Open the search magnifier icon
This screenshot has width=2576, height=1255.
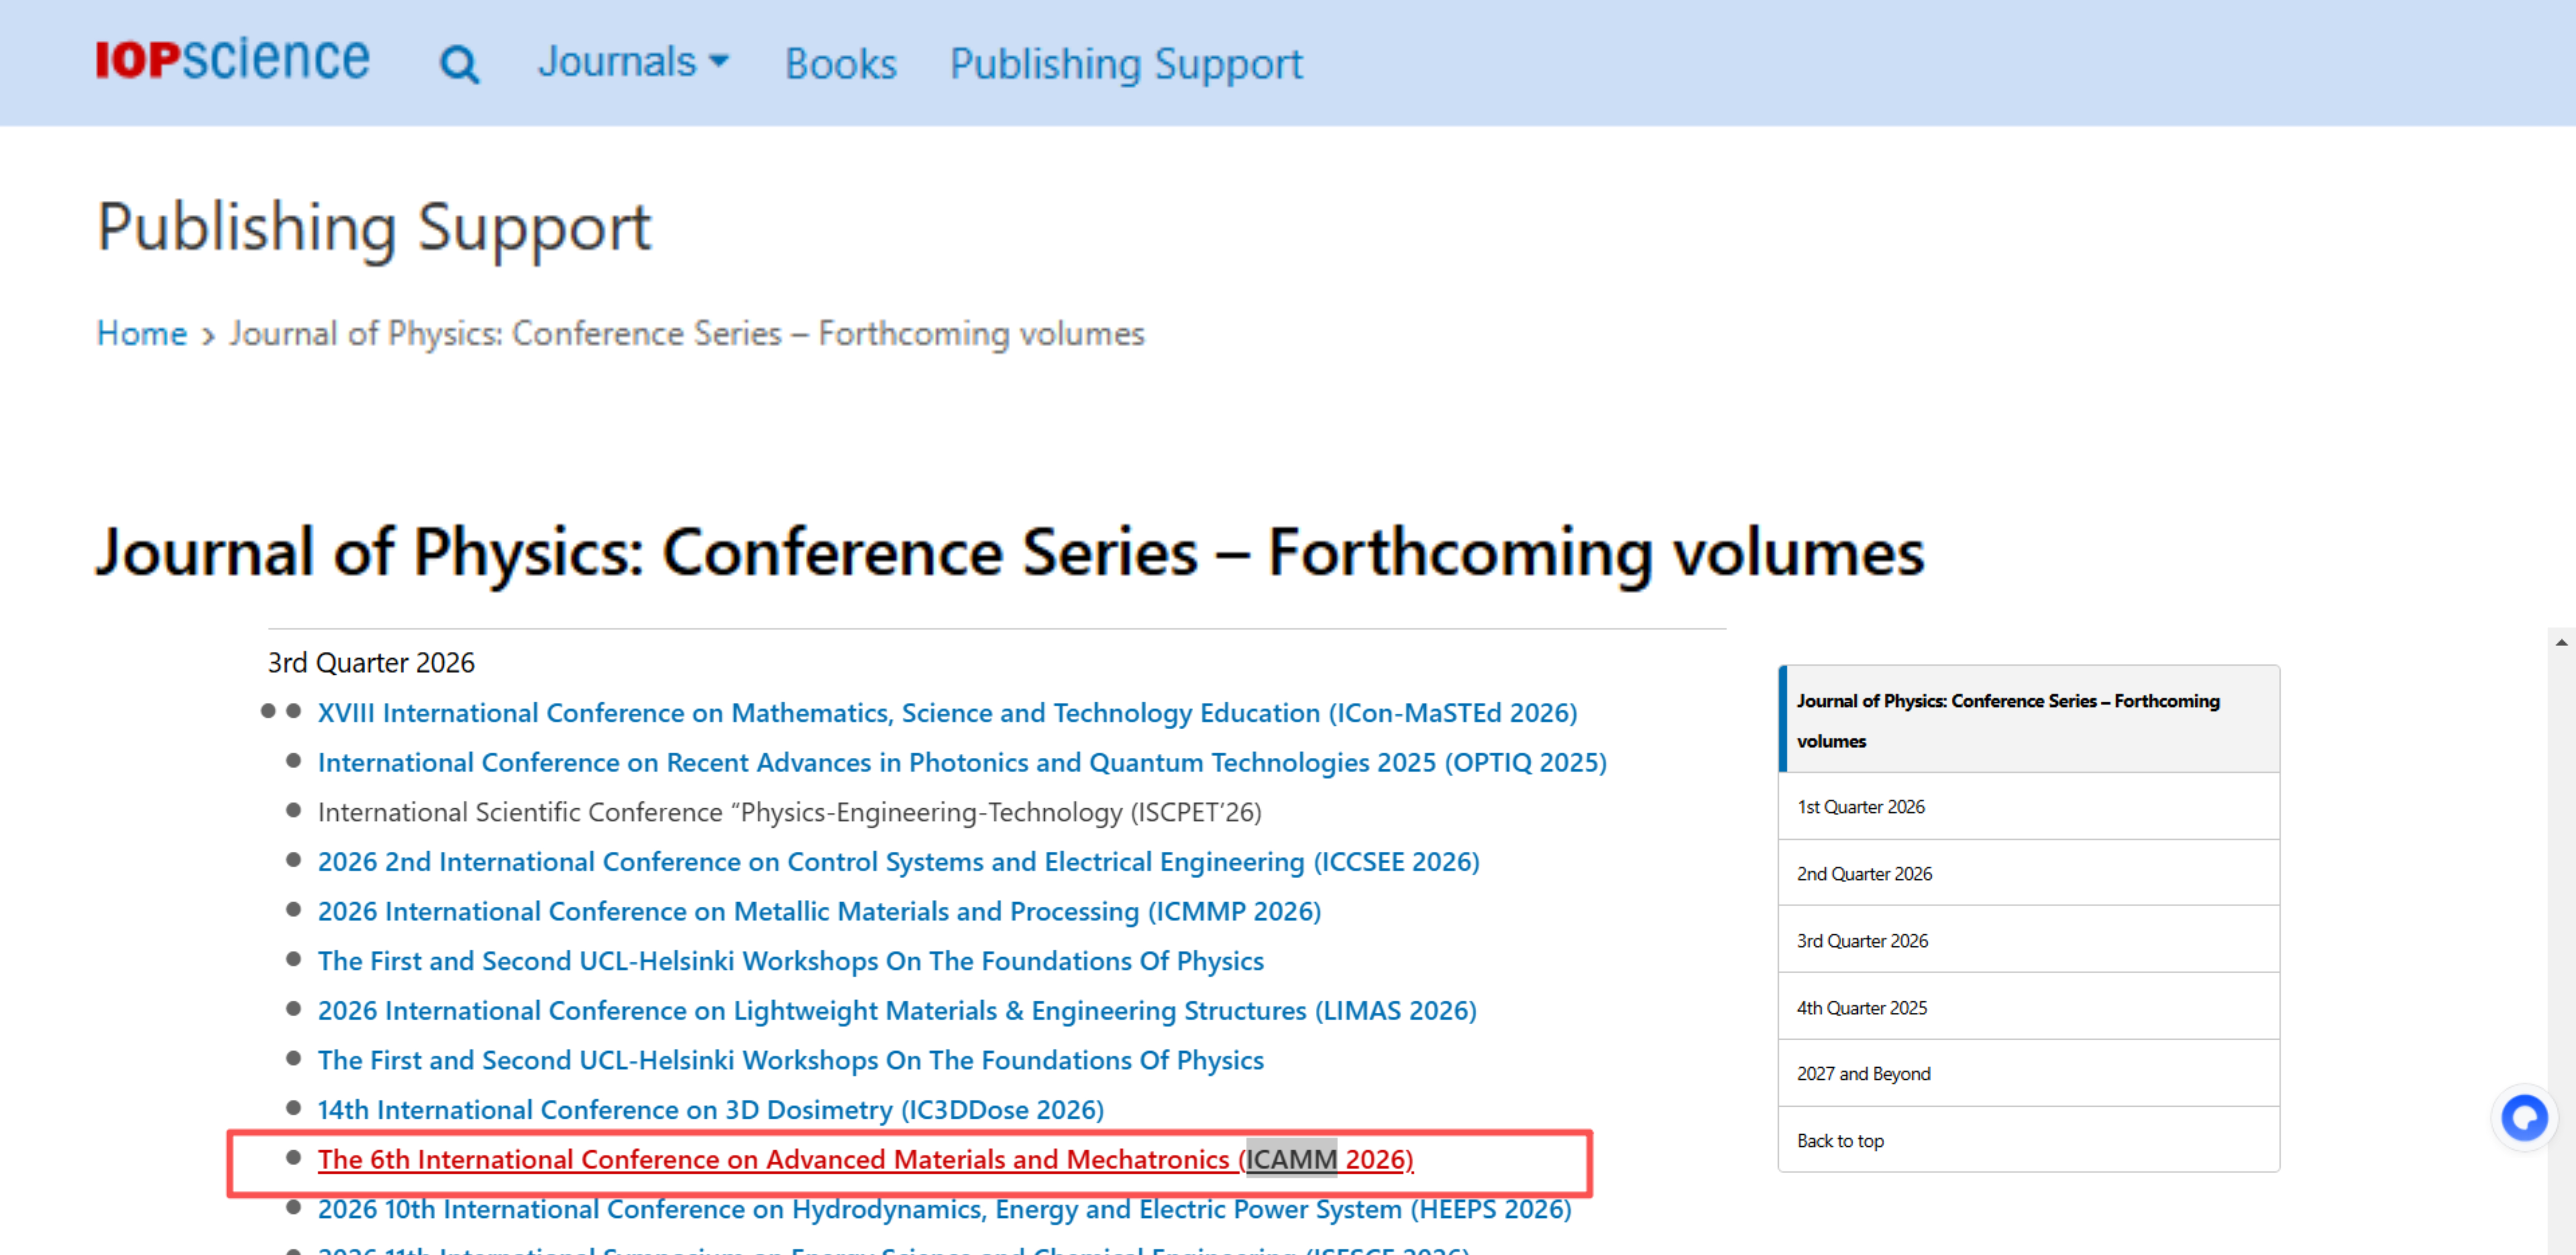(459, 65)
